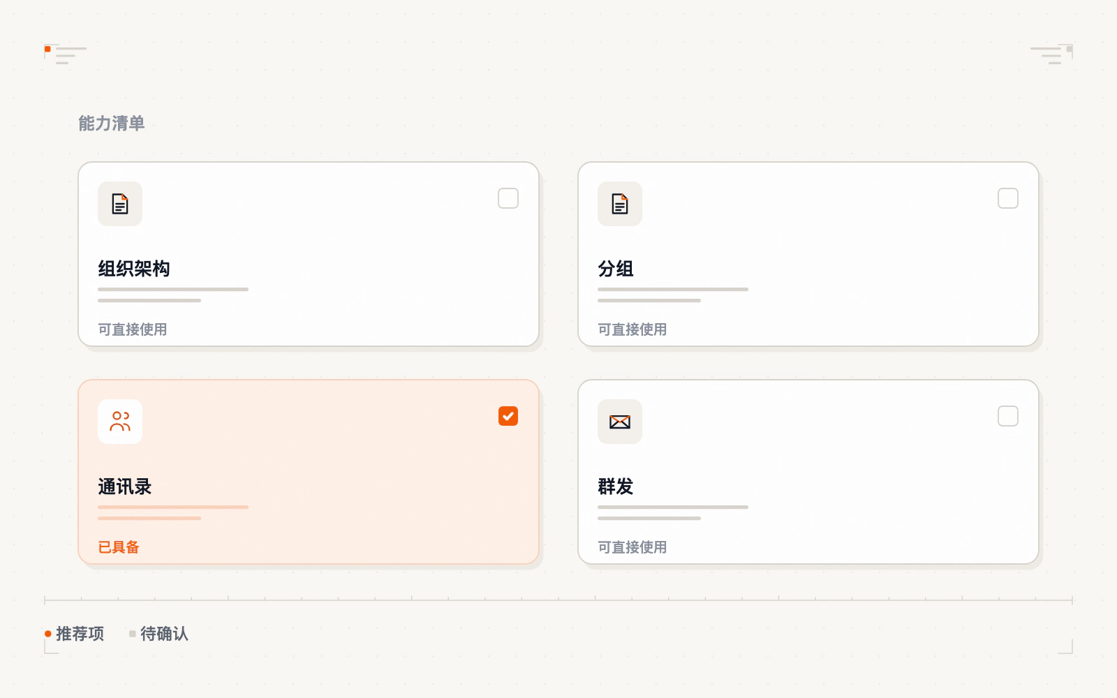
Task: Click 可直接使用 under 群发
Action: coord(633,547)
